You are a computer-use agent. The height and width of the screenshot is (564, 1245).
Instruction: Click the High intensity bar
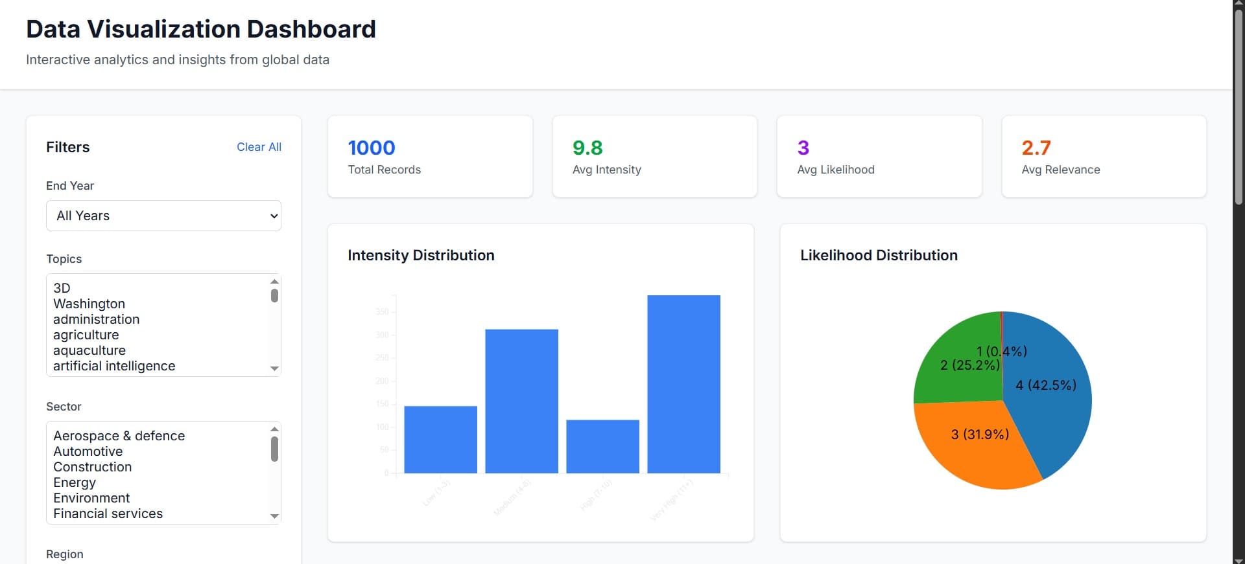[x=602, y=447]
